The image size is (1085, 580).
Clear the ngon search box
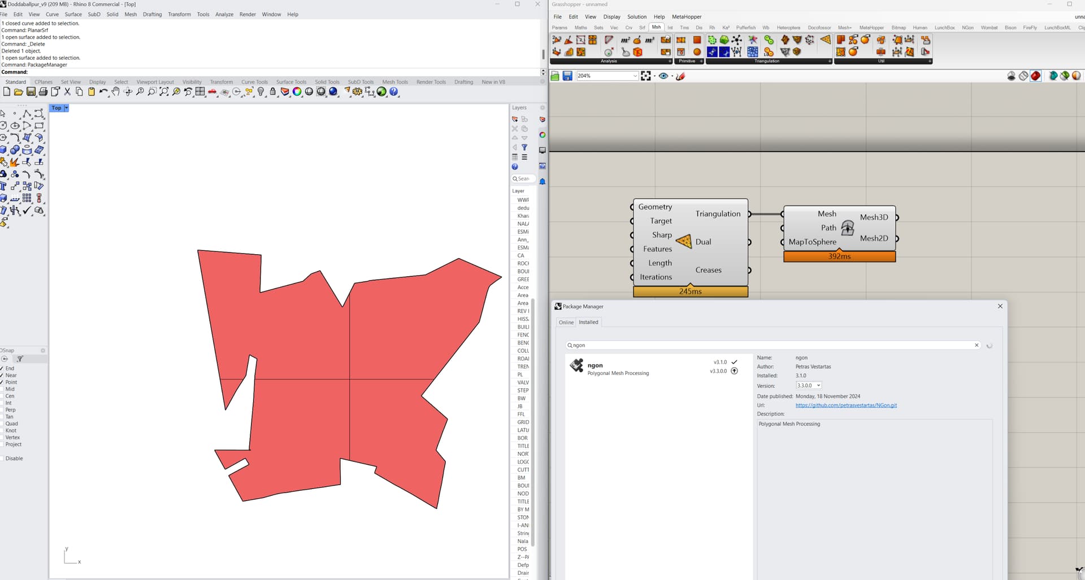pos(976,345)
